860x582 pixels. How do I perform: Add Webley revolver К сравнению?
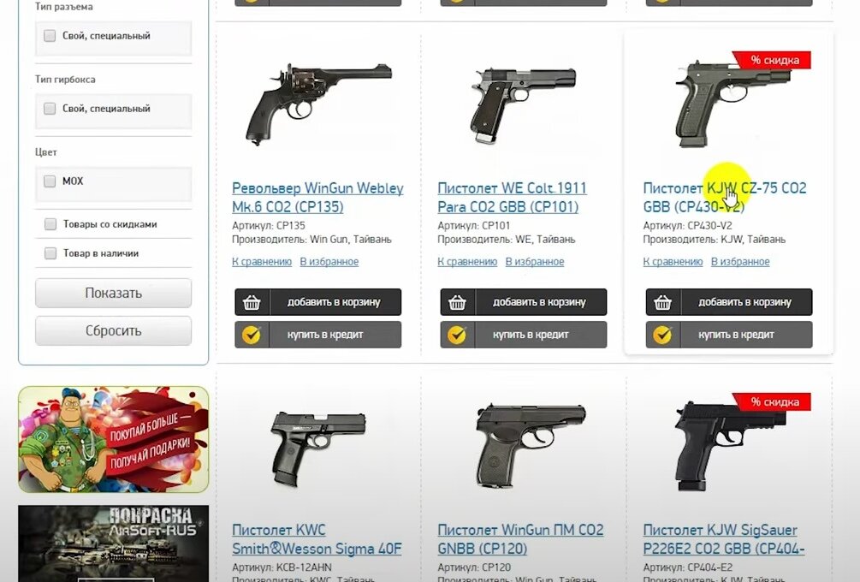click(x=262, y=262)
